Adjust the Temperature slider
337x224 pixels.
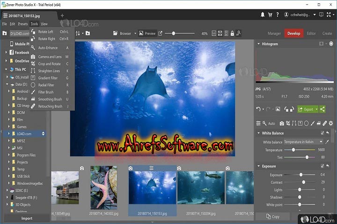[x=293, y=150]
